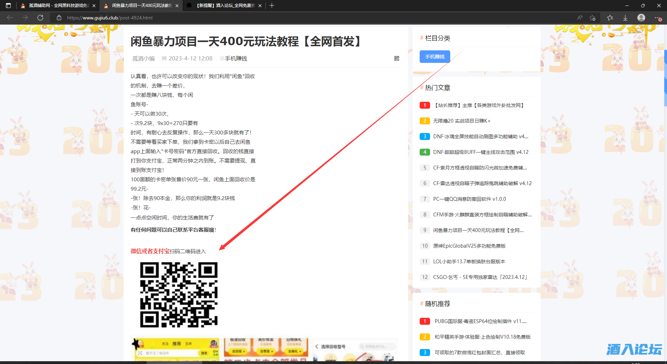Open hot article 无限撸20 实战项目日赚K+
The width and height of the screenshot is (667, 364).
pos(462,121)
